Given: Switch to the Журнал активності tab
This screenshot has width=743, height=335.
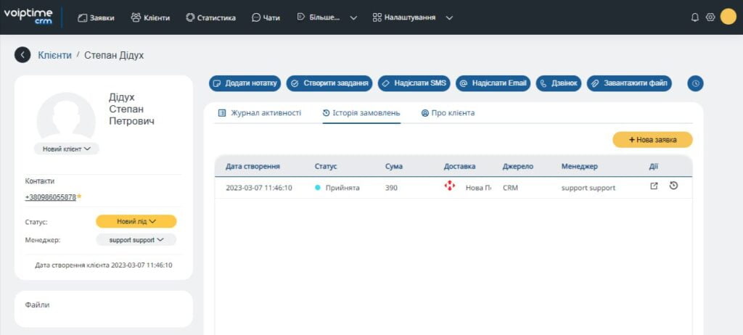Looking at the screenshot, I should 260,113.
